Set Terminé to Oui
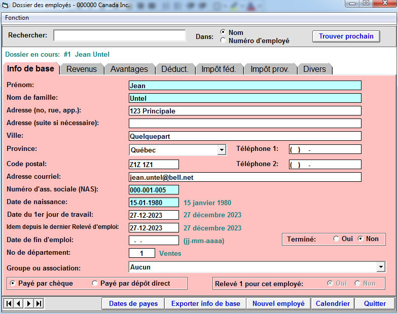The image size is (398, 314). [336, 239]
